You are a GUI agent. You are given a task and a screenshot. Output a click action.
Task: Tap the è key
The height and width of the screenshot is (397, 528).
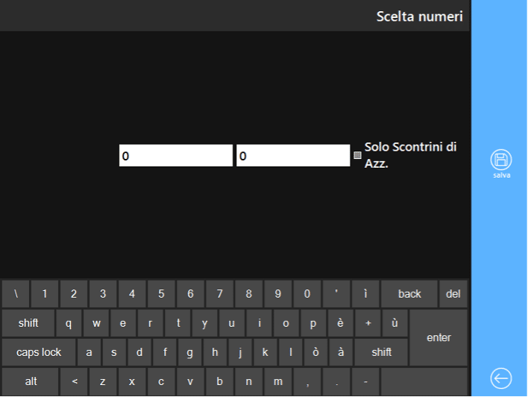click(x=340, y=323)
